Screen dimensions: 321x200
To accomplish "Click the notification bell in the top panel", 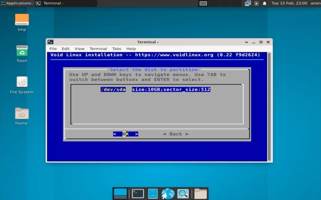I will 264,3.
